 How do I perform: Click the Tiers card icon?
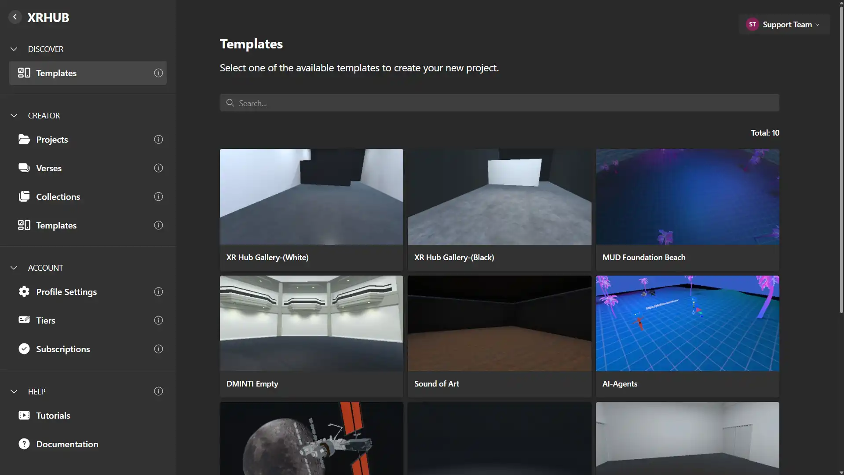pos(24,320)
